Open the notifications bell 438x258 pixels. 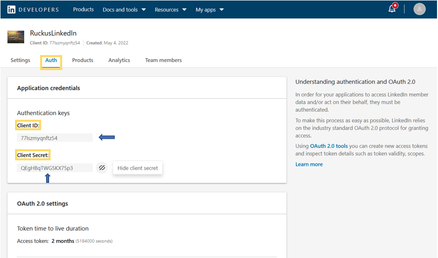pos(392,9)
